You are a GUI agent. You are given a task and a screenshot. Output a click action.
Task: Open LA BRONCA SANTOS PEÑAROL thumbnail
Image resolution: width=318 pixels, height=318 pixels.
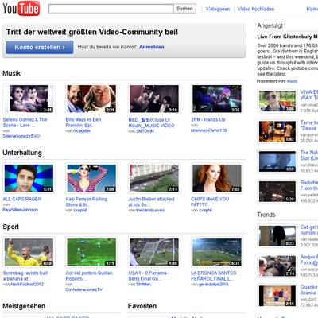(217, 252)
